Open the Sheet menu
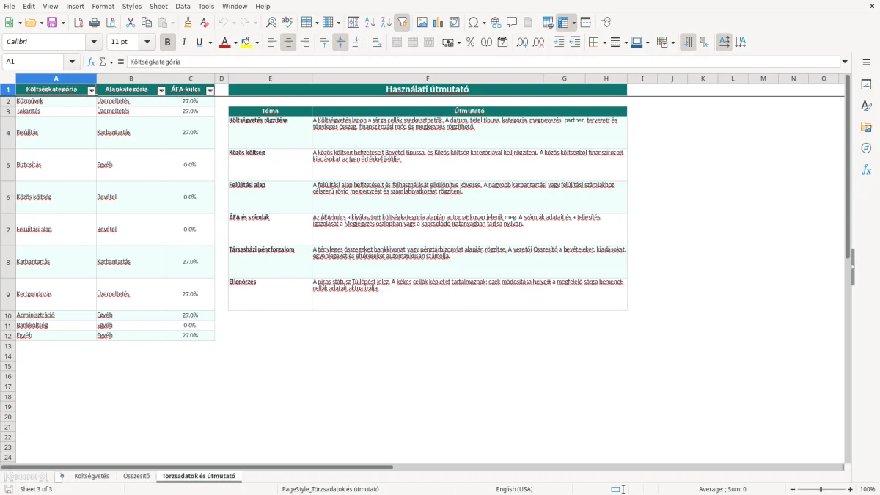Image resolution: width=880 pixels, height=495 pixels. (158, 6)
